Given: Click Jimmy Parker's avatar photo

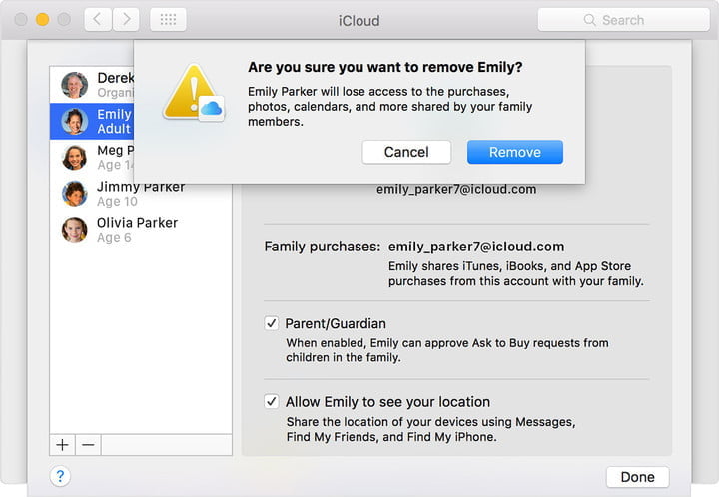Looking at the screenshot, I should point(74,194).
